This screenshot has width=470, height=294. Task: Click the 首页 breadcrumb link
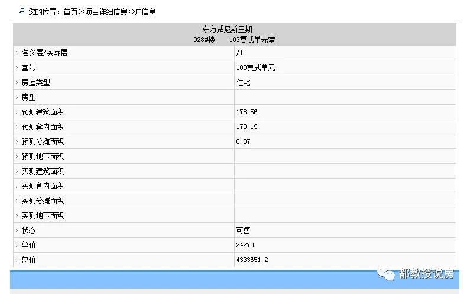click(70, 12)
